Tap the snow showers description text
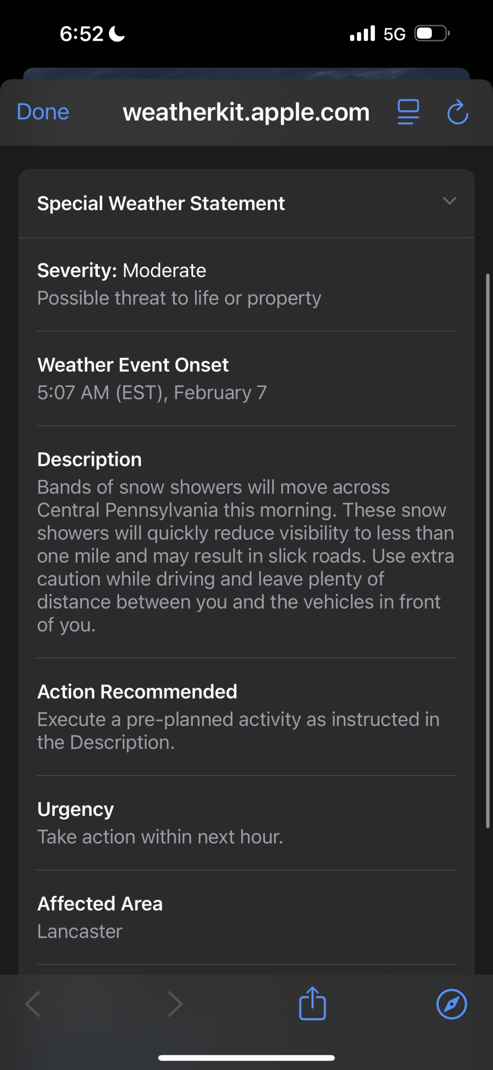 (x=245, y=556)
